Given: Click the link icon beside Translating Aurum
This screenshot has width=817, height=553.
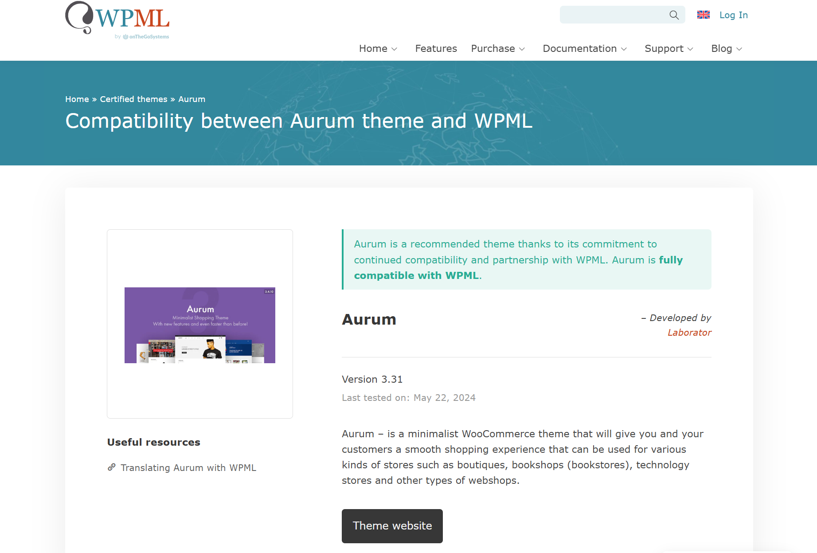Looking at the screenshot, I should [112, 467].
